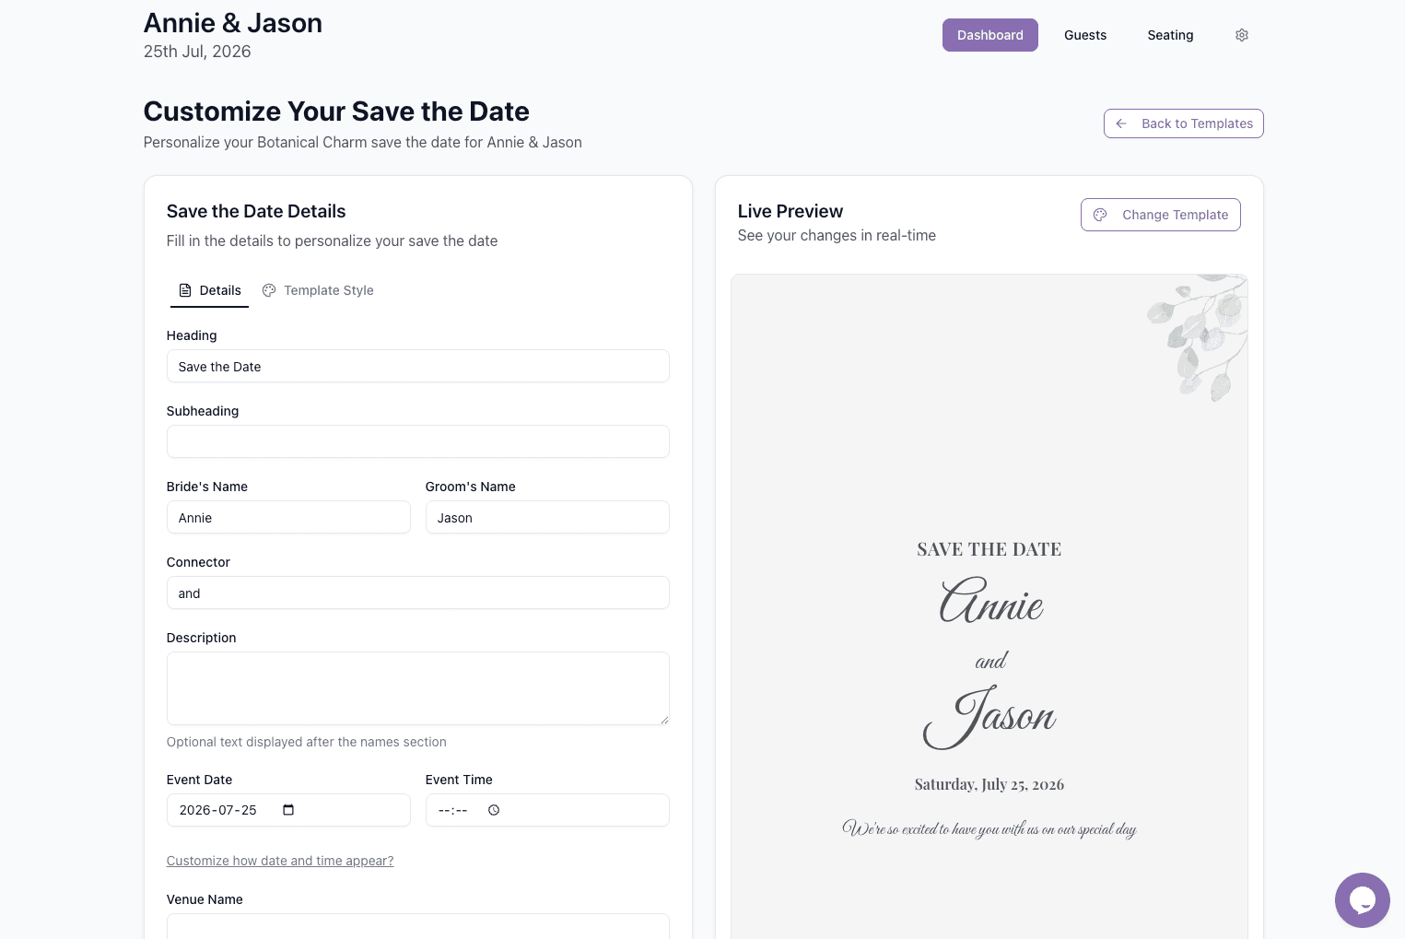The width and height of the screenshot is (1405, 939).
Task: Open the calendar icon in Event Date field
Action: (288, 809)
